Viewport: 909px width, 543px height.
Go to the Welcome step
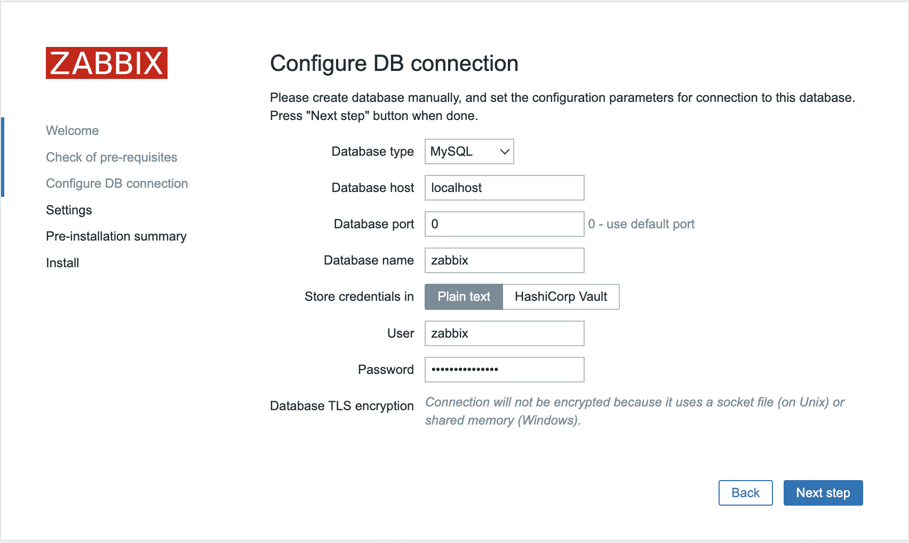tap(72, 130)
